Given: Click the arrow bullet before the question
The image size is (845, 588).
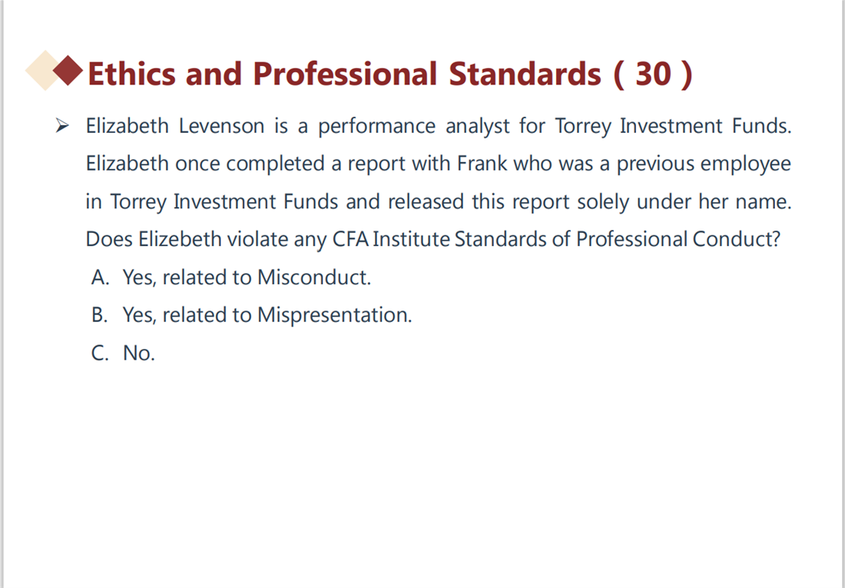Looking at the screenshot, I should coord(62,126).
